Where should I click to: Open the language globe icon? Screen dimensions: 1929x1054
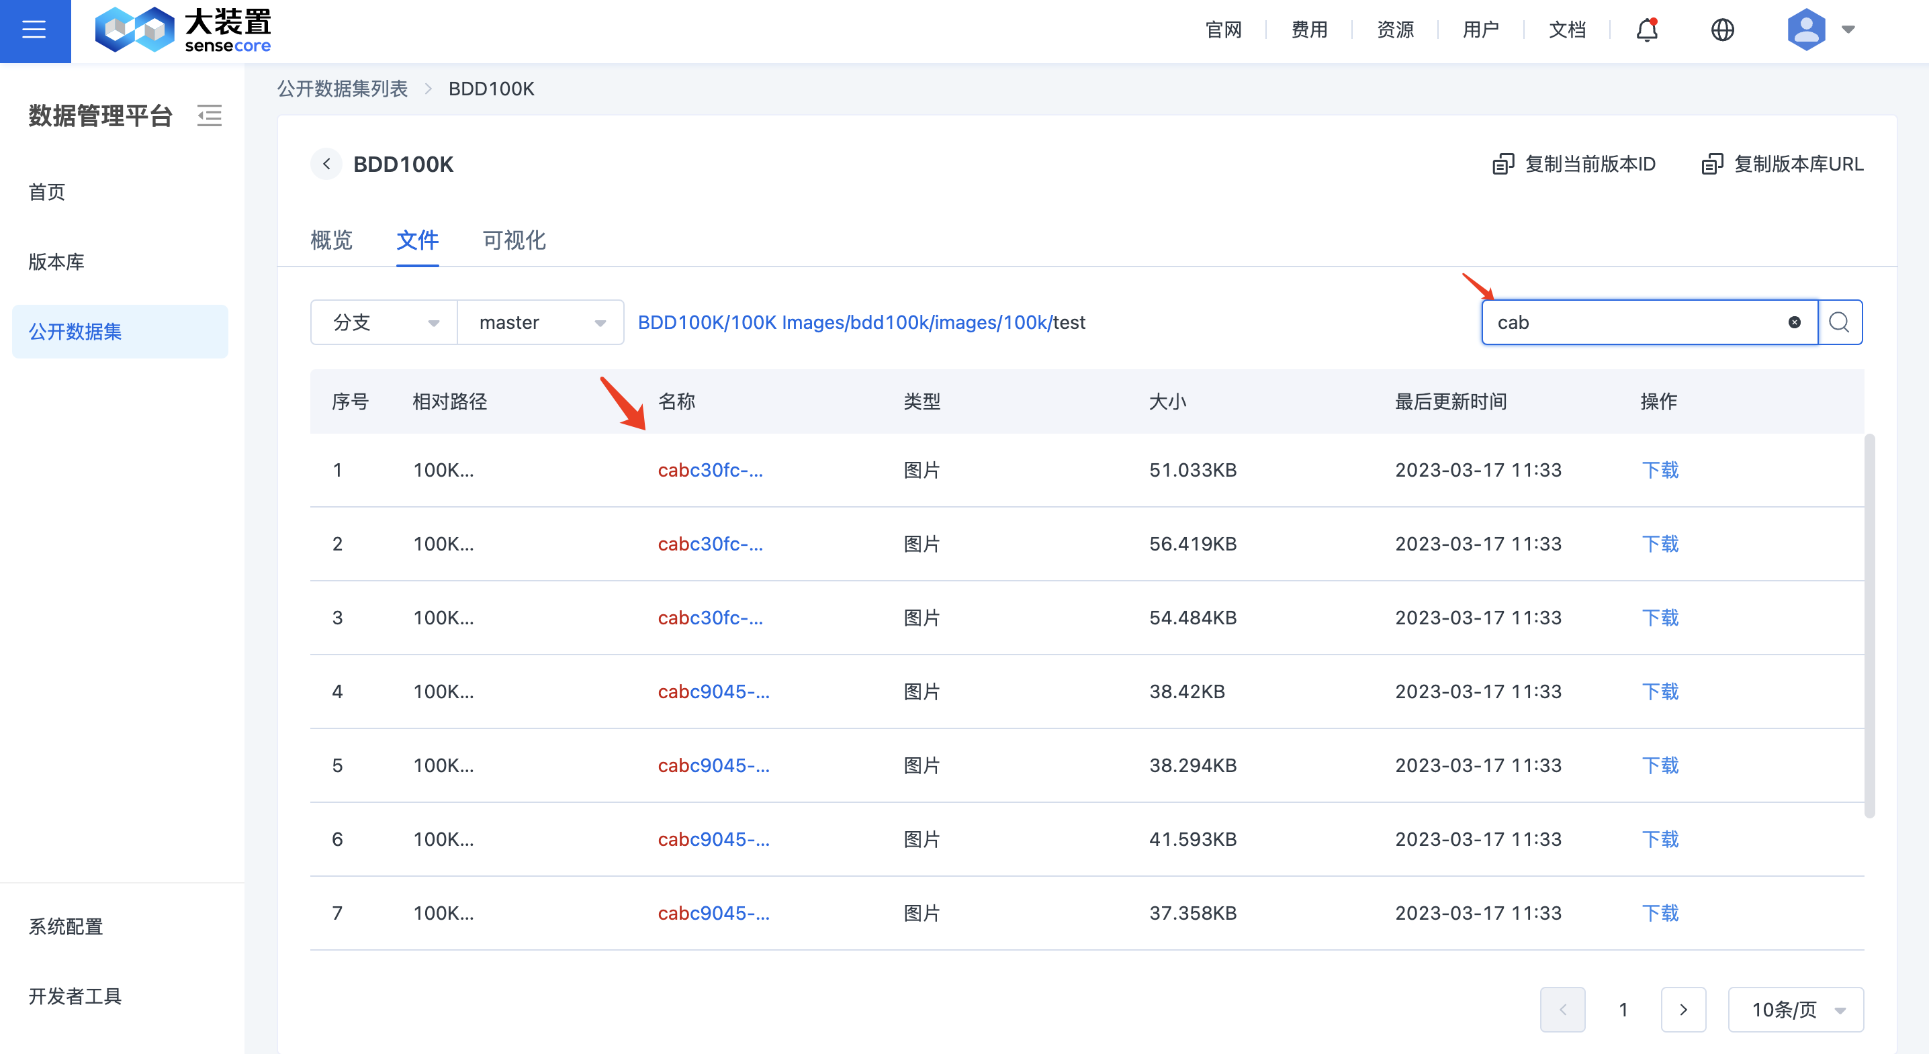[x=1722, y=30]
